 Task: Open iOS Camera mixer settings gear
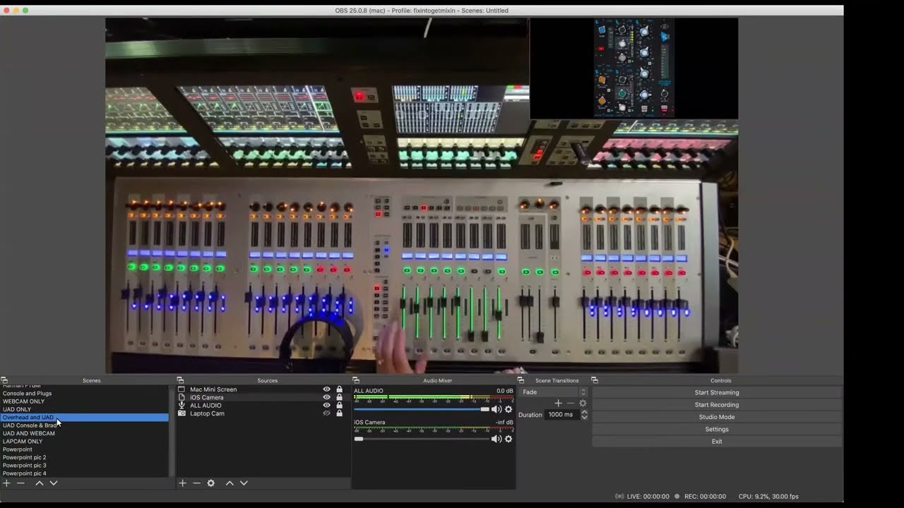pyautogui.click(x=509, y=439)
